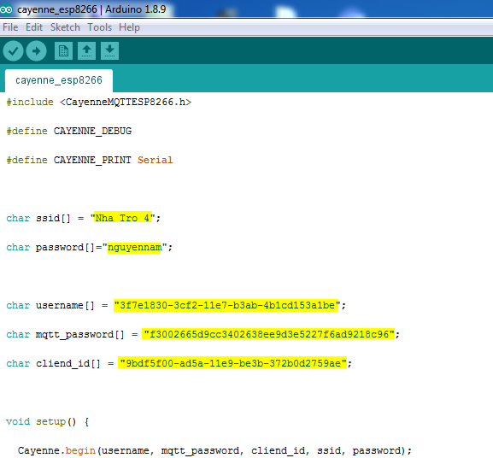Screen dimensions: 493x458
Task: Open the Tools menu
Action: (x=99, y=27)
